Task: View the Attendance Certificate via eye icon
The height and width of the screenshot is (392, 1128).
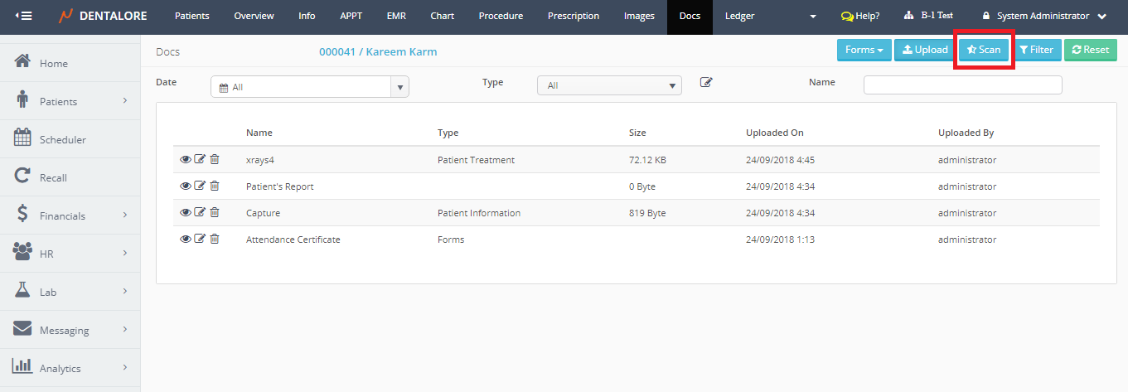Action: point(186,240)
